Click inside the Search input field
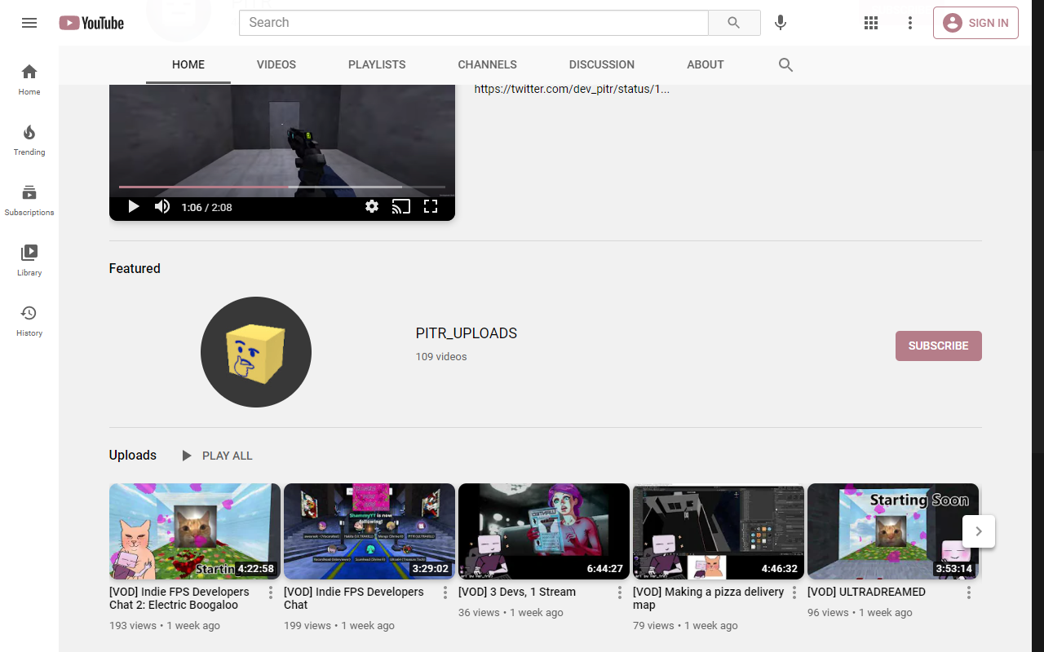Screen dimensions: 1044x652 (474, 23)
